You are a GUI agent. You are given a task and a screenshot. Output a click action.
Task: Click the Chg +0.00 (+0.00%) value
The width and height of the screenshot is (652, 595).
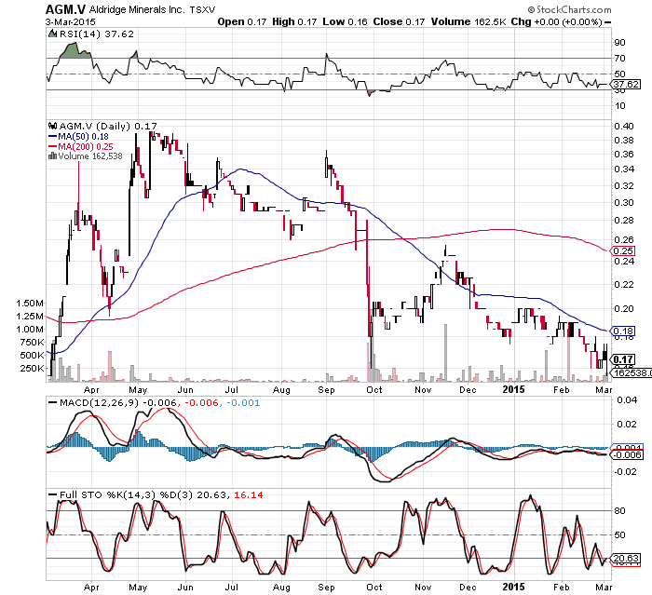[556, 22]
